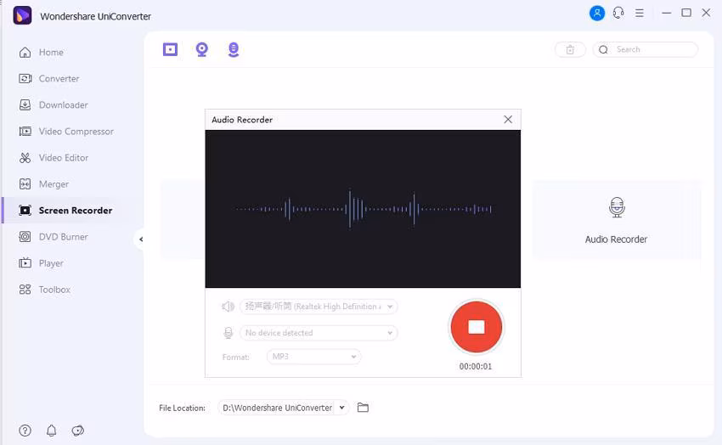Open the notifications bell icon
This screenshot has width=722, height=445.
[x=51, y=431]
